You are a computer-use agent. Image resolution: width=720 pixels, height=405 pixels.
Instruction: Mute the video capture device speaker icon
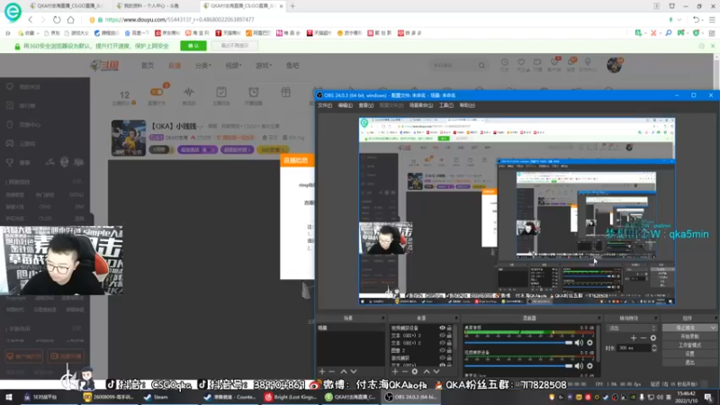(x=579, y=366)
